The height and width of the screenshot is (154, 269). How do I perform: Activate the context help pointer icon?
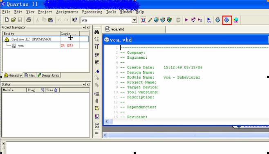(75, 20)
